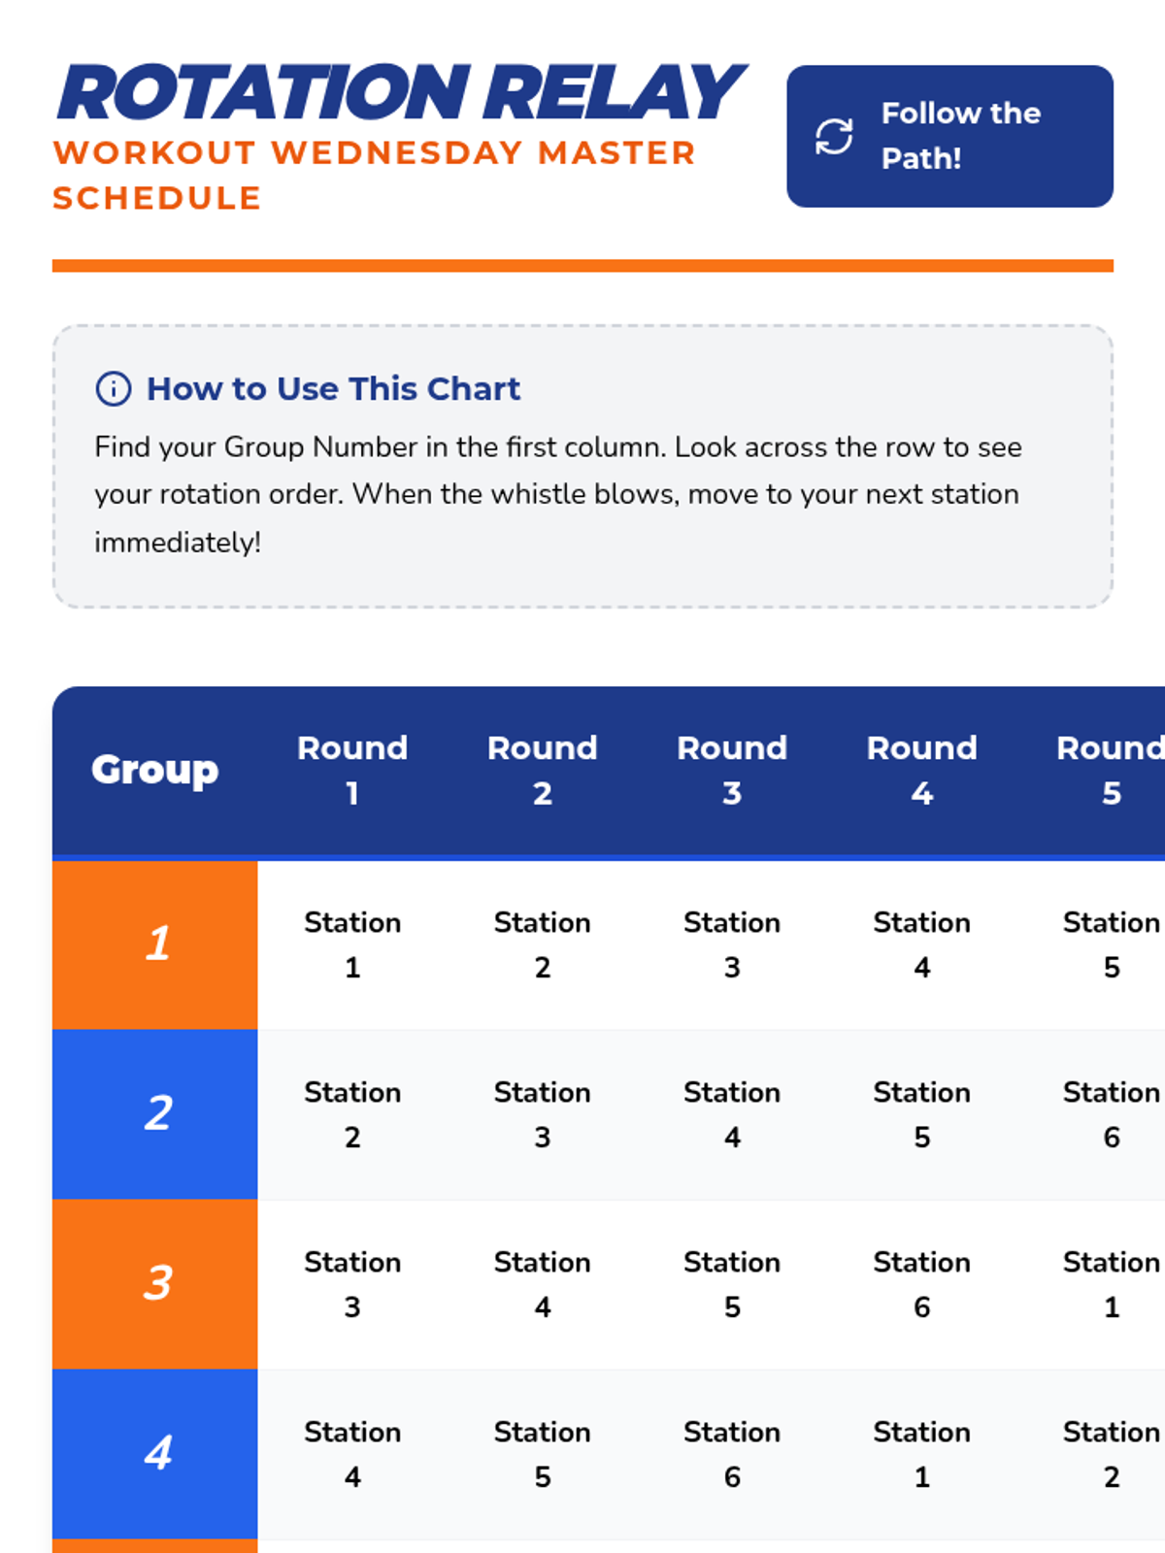1165x1553 pixels.
Task: Click the Follow the Path! button
Action: 949,136
